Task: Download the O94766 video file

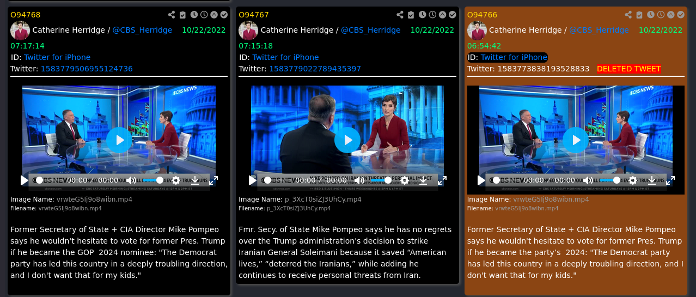Action: 652,180
